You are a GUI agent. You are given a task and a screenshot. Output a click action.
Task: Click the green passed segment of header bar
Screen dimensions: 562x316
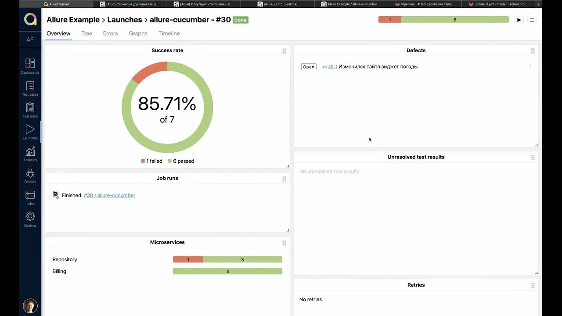point(455,20)
